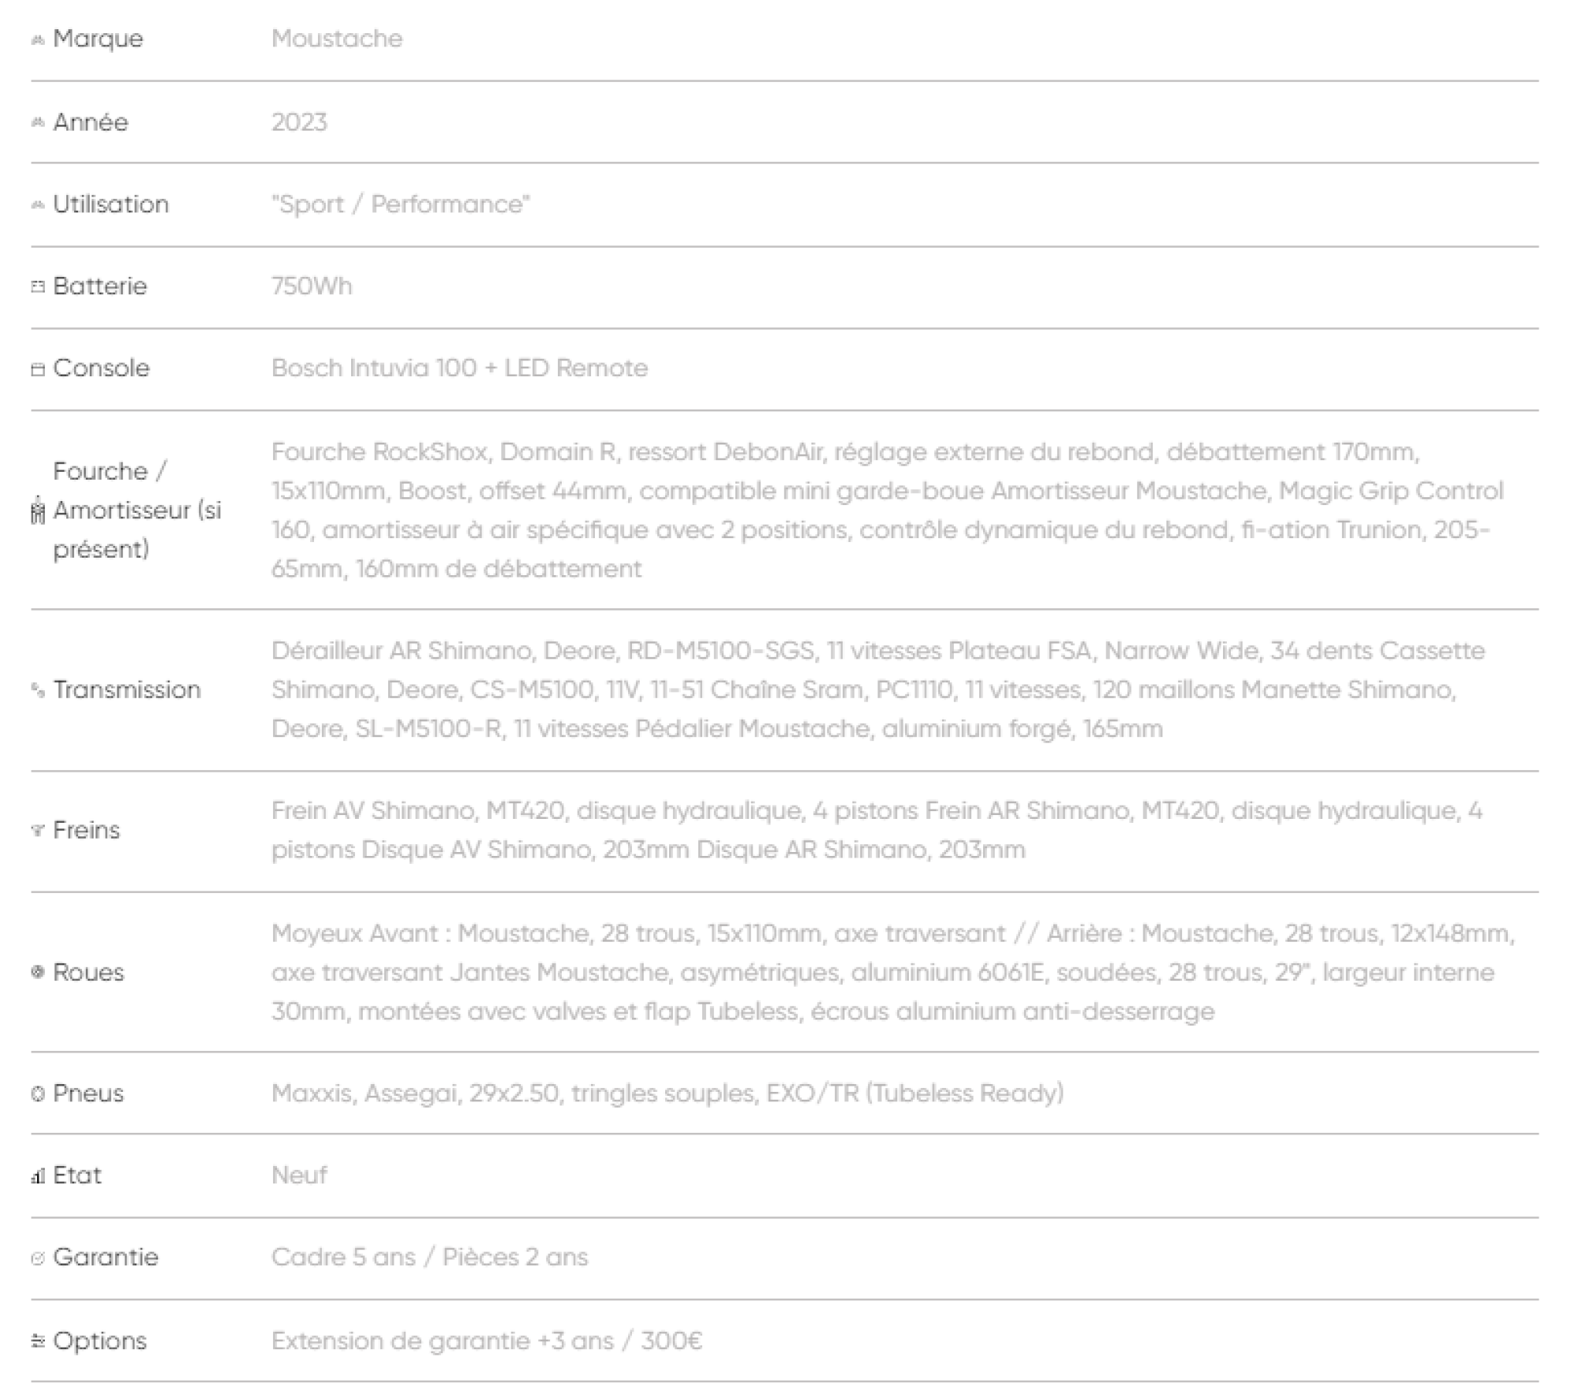
Task: Click the console icon beside Console
Action: click(37, 369)
